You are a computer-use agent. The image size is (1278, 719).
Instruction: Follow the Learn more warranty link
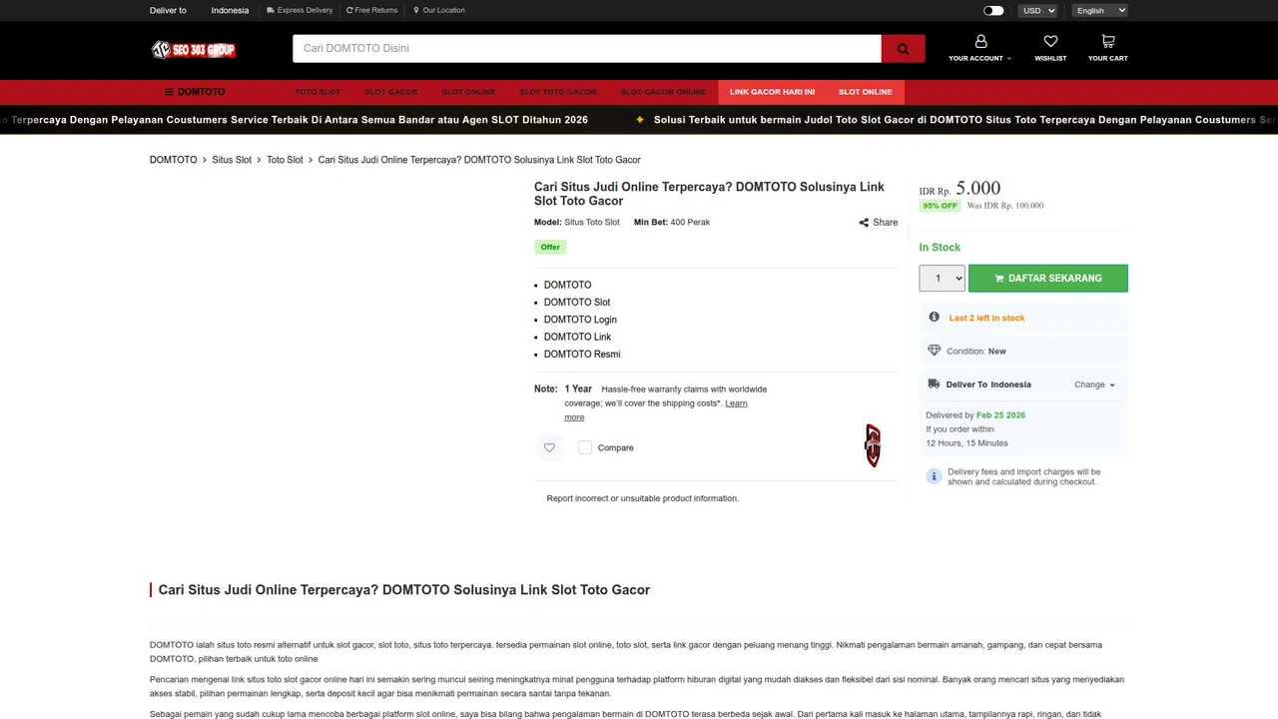pyautogui.click(x=655, y=409)
